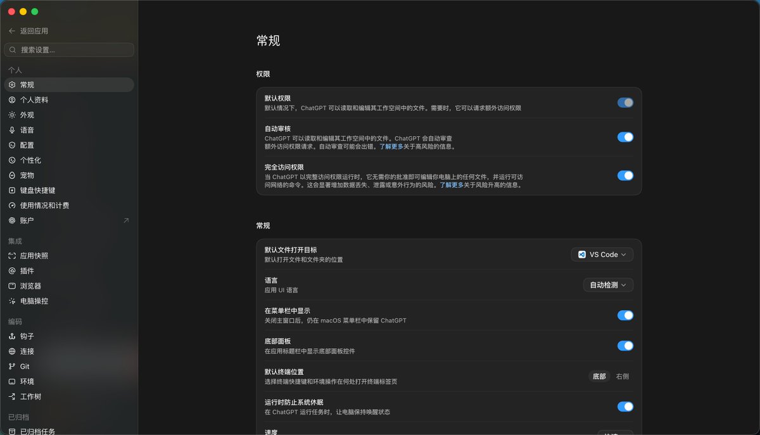
Task: Click the 电脑操控 cursor icon
Action: [12, 301]
